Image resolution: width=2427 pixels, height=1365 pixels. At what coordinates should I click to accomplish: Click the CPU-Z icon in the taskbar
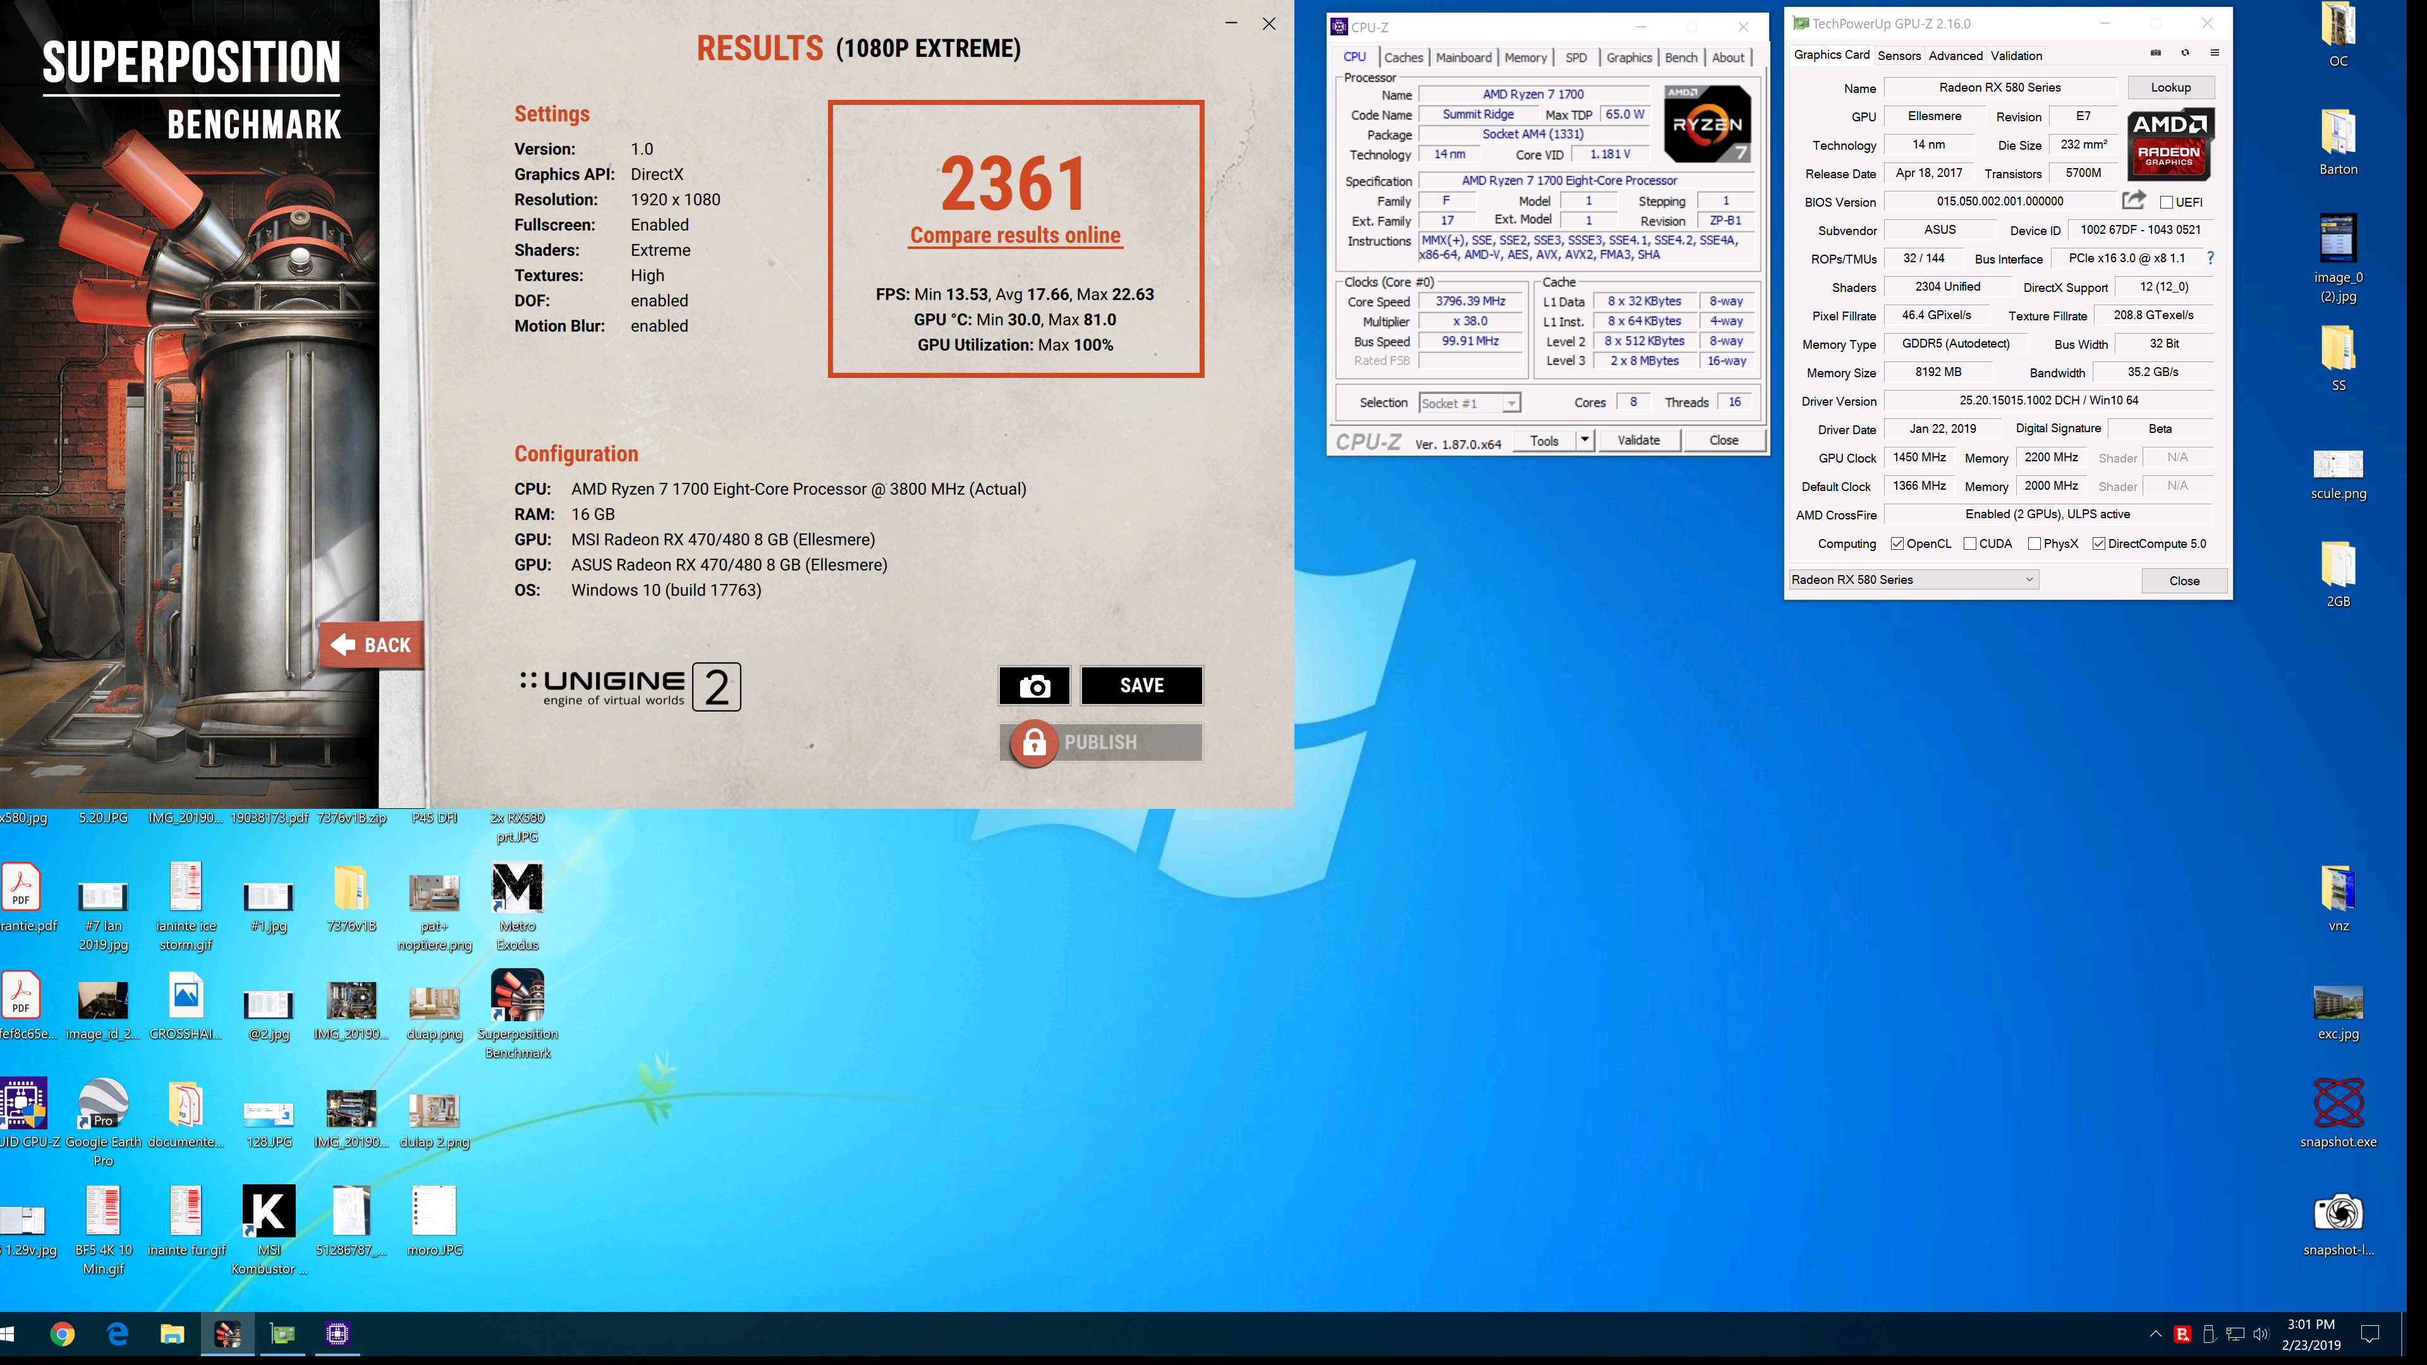point(336,1334)
